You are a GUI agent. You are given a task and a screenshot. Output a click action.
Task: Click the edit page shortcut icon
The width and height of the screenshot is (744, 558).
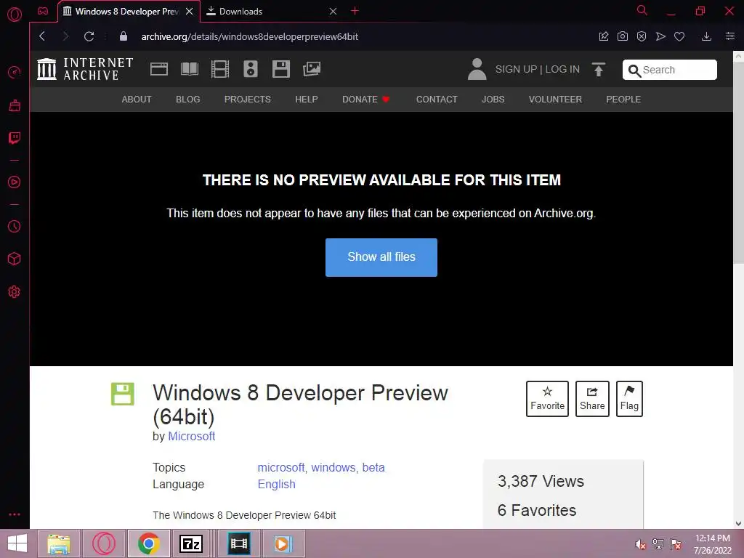(x=604, y=36)
